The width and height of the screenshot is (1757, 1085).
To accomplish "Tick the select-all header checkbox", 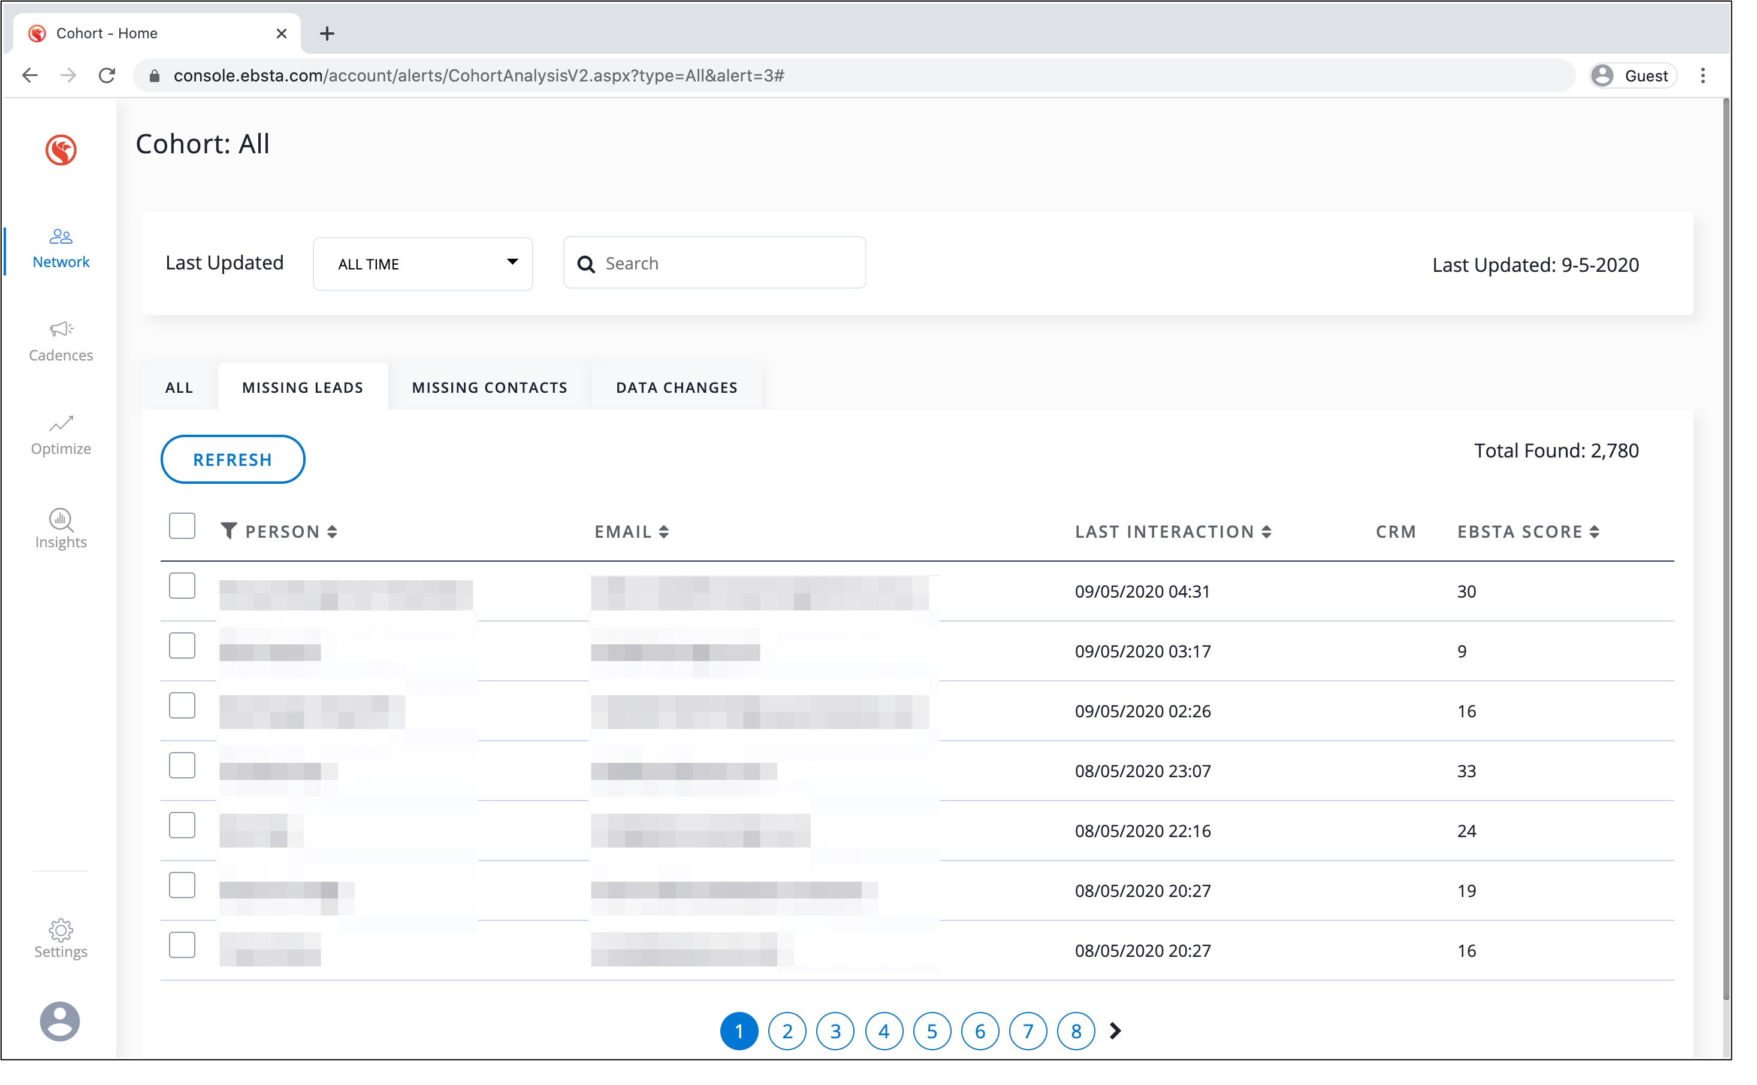I will [182, 526].
